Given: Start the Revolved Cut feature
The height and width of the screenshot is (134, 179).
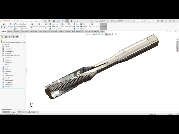Looking at the screenshot, I should (46, 26).
